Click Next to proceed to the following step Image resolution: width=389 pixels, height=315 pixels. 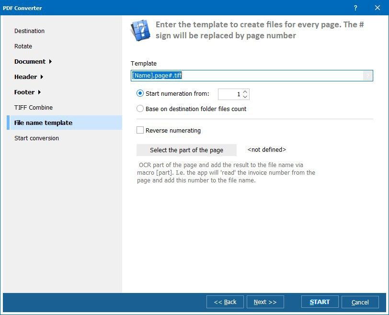tap(265, 302)
